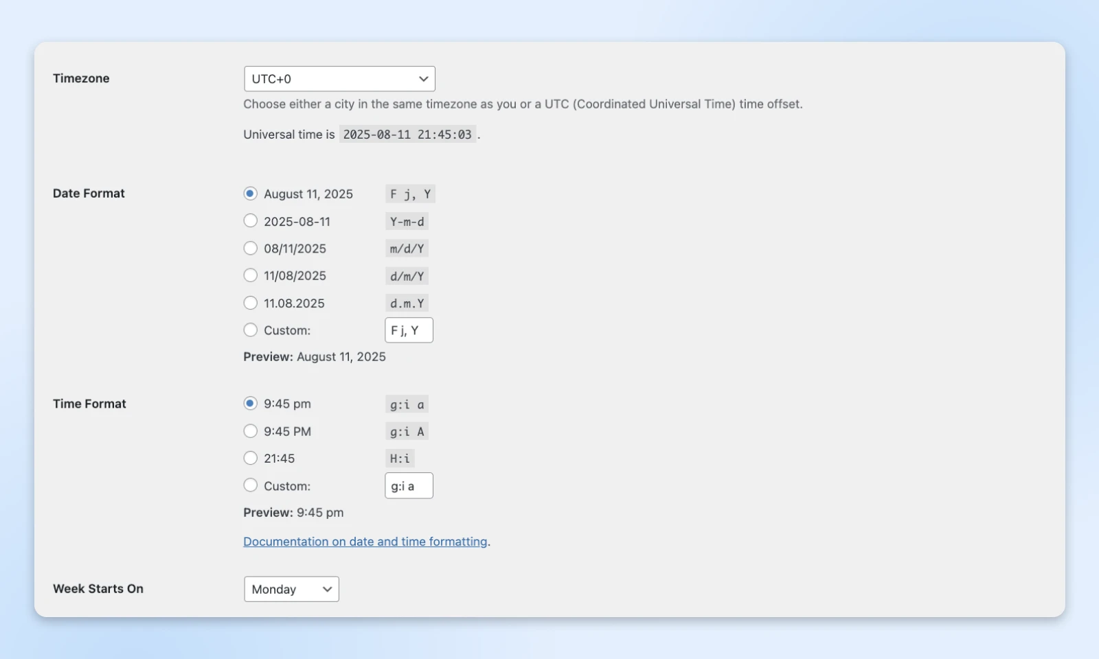This screenshot has width=1099, height=659.
Task: Click the chevron arrow in Timezone selector
Action: pos(423,79)
